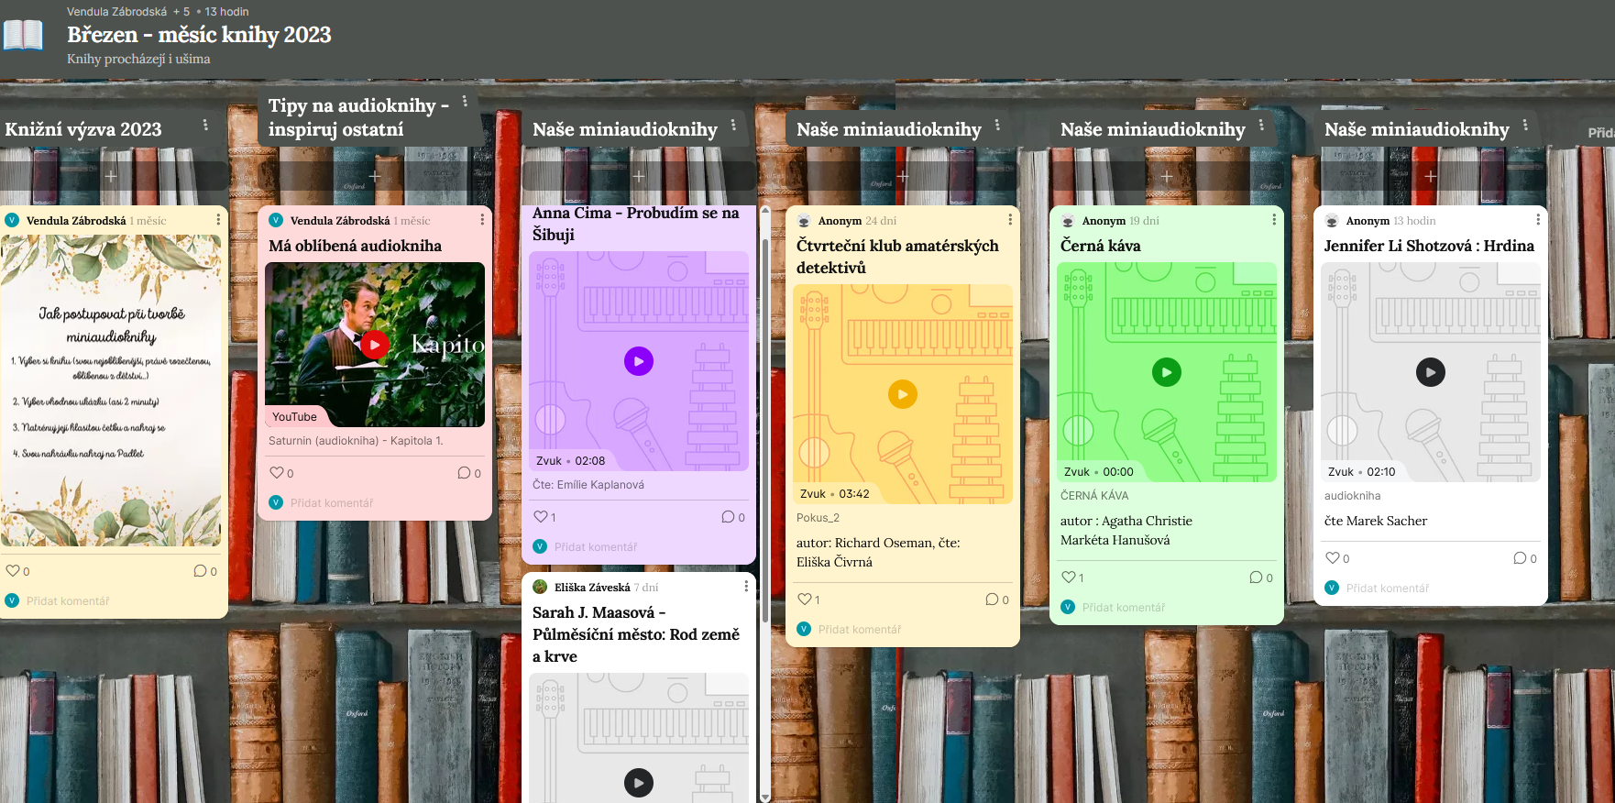Play the Anna Cima audio recording
The height and width of the screenshot is (803, 1615).
638,361
